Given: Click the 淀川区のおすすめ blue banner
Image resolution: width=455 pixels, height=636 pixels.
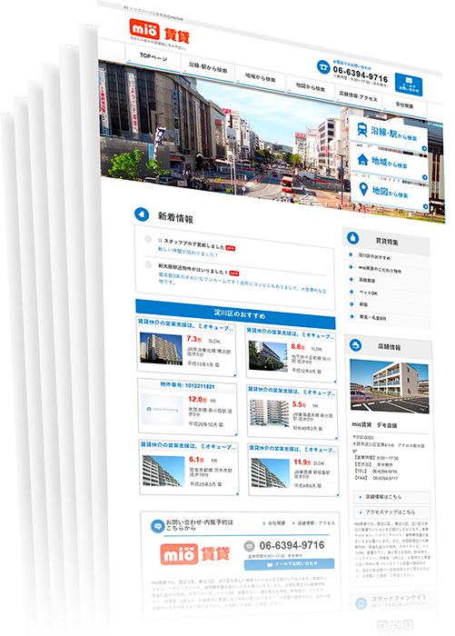Looking at the screenshot, I should click(235, 314).
